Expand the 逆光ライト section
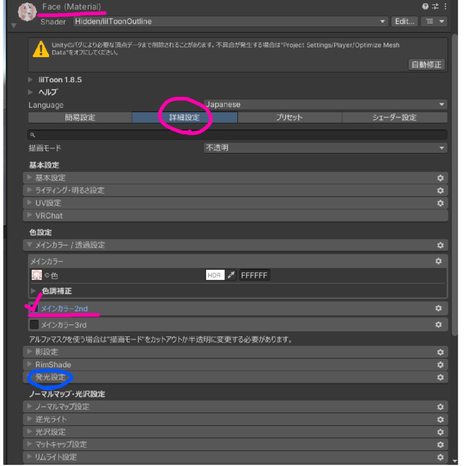466x466 pixels. 235,419
